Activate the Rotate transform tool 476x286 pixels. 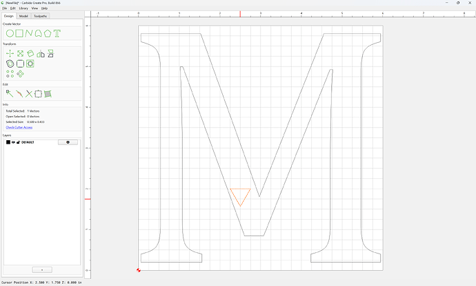(30, 54)
